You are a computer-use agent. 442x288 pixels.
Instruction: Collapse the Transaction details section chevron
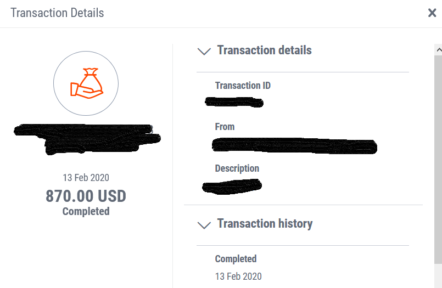(204, 51)
